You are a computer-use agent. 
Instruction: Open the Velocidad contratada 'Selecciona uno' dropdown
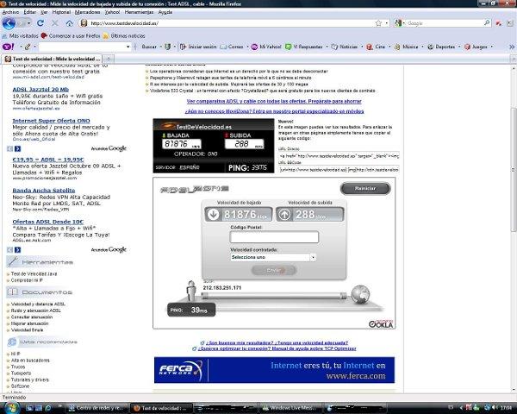coord(273,257)
